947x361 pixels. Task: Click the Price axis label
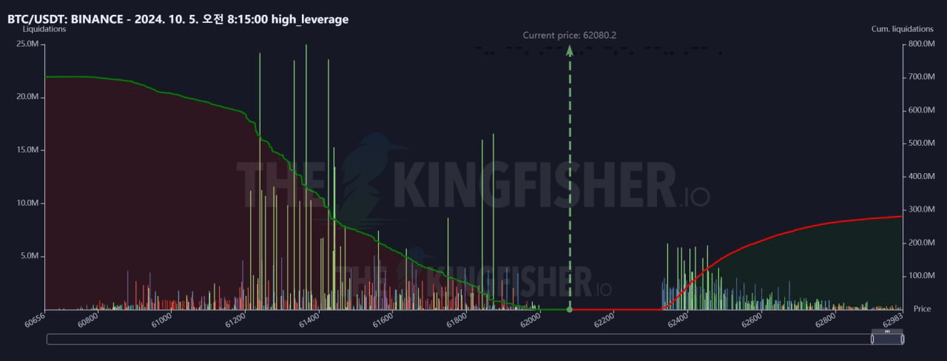coord(922,308)
